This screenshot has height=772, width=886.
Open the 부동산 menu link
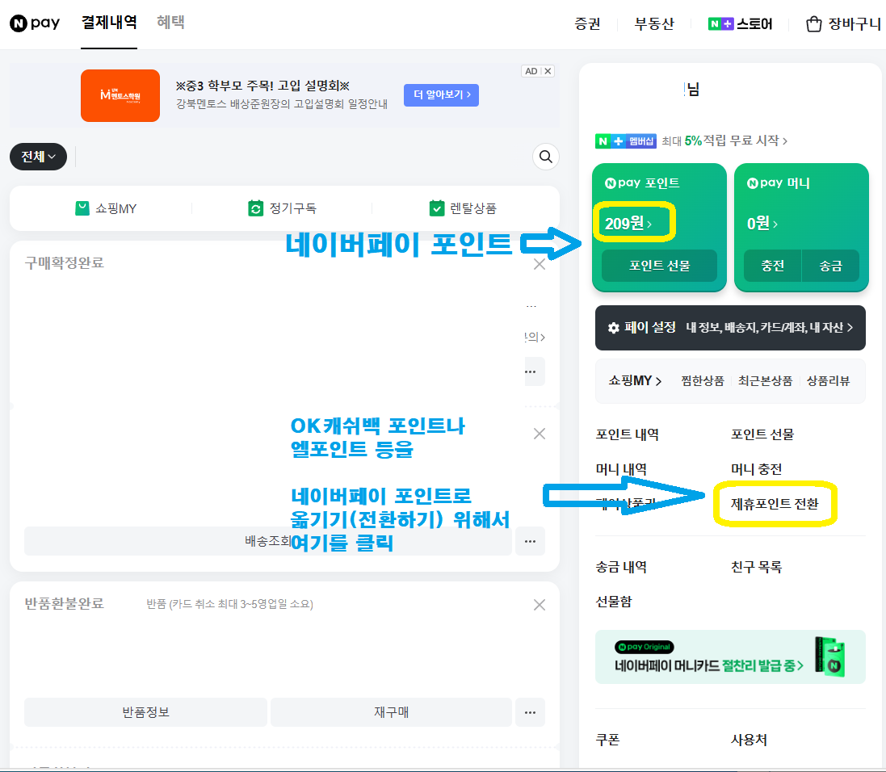(654, 23)
